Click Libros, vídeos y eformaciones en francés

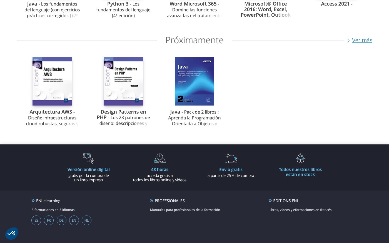point(300,210)
